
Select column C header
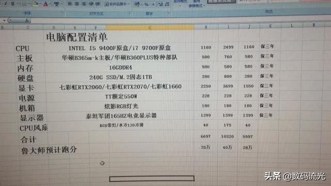pyautogui.click(x=28, y=27)
